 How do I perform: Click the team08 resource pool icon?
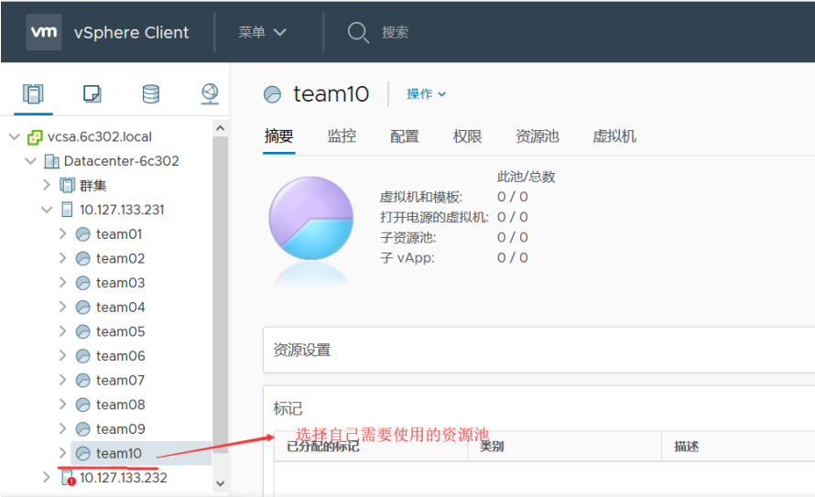click(83, 405)
